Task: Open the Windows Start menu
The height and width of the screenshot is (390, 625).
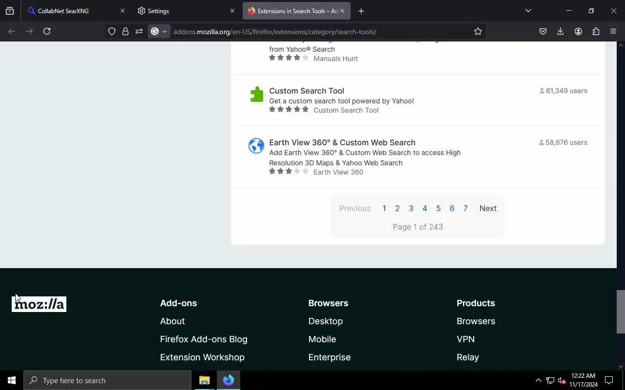Action: coord(12,380)
